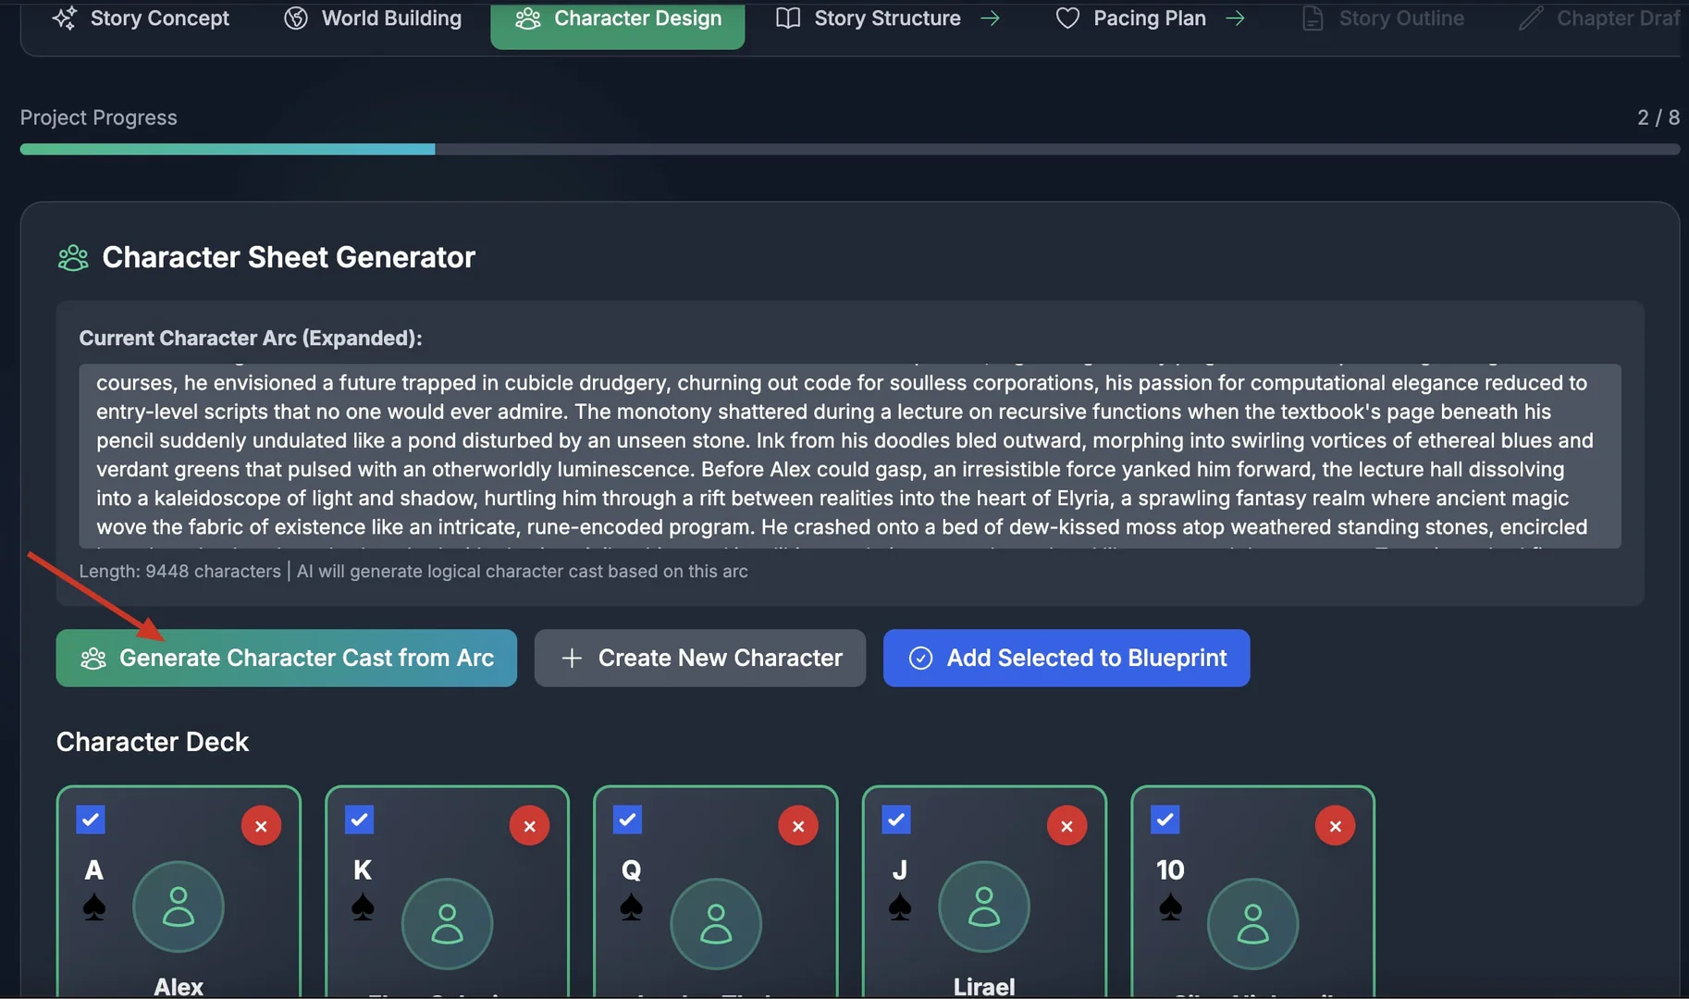Click the arrow beside Pacing Plan

1235,18
